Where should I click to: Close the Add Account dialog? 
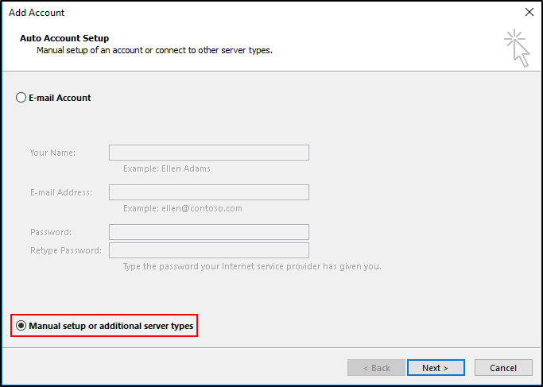click(x=529, y=12)
